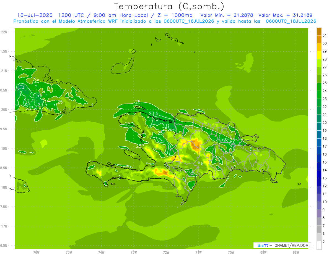Select the date text "16-Jul-2026"

35,15
